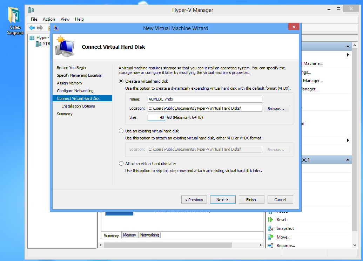363x261 pixels.
Task: Click the Snapshot action label
Action: pyautogui.click(x=285, y=228)
